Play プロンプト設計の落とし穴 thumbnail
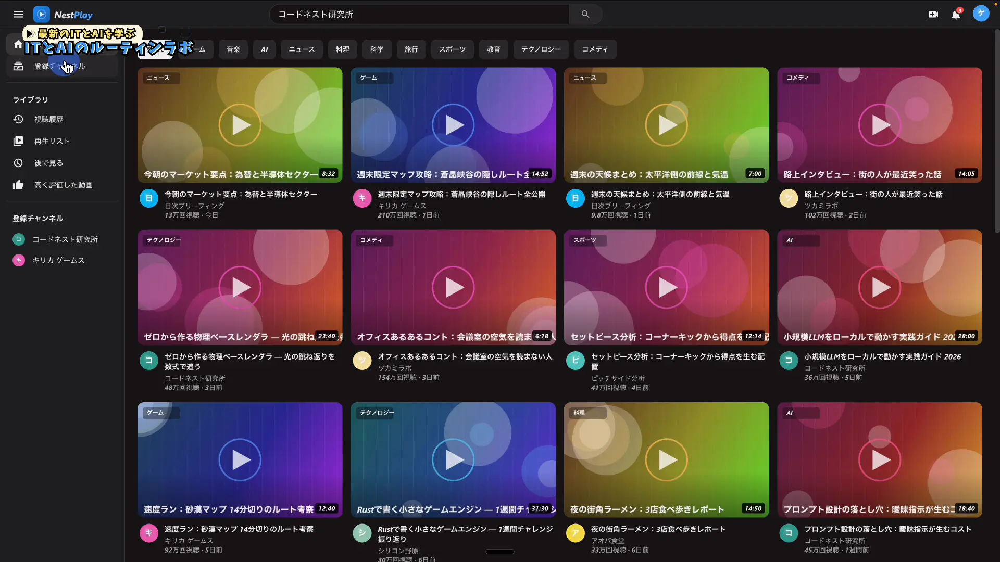This screenshot has height=562, width=1000. (880, 460)
